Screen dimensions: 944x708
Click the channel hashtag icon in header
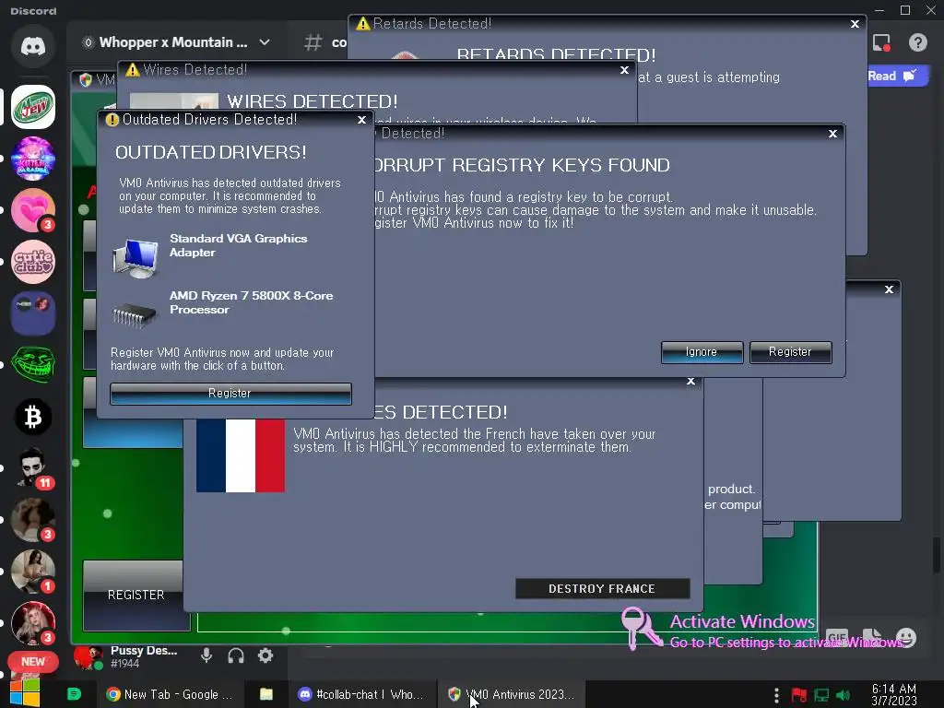pyautogui.click(x=313, y=42)
